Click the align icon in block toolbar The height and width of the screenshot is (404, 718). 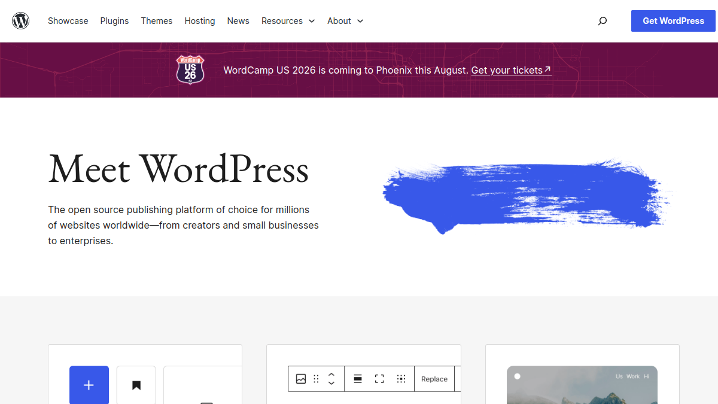pos(358,379)
